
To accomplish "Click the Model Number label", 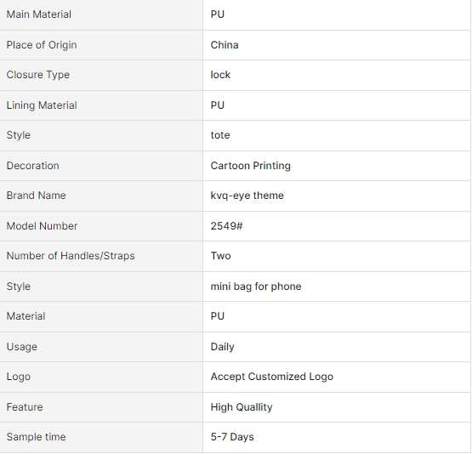I will pos(42,226).
